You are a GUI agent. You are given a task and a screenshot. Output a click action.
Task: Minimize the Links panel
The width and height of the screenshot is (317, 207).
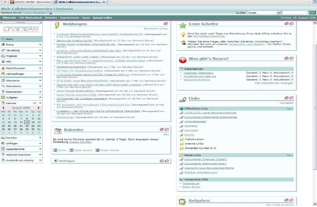[x=287, y=98]
